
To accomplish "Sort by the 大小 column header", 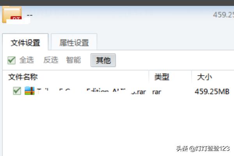I will click(205, 77).
